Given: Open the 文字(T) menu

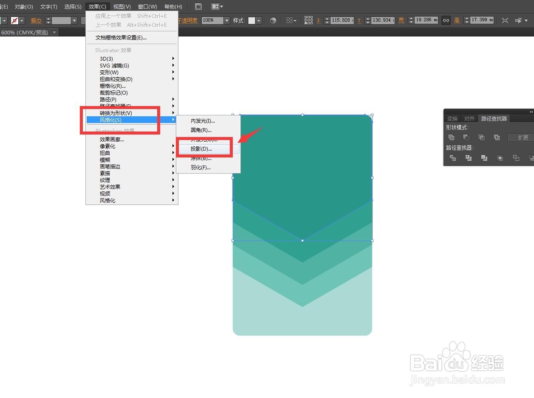Looking at the screenshot, I should click(x=49, y=6).
